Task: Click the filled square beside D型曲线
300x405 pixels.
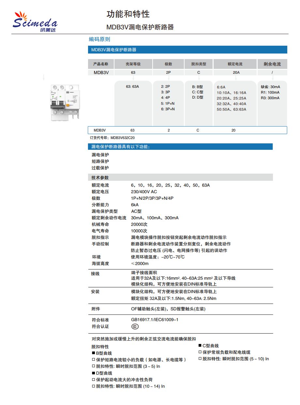Action: coord(93,373)
